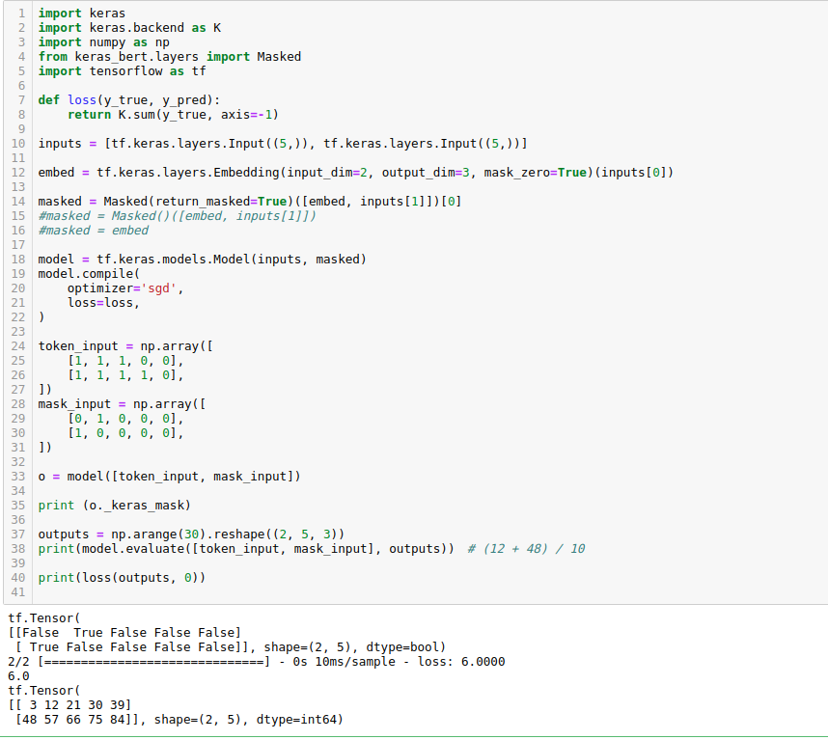
Task: Click the comment '# (12 + 48) / 10'
Action: tap(527, 548)
